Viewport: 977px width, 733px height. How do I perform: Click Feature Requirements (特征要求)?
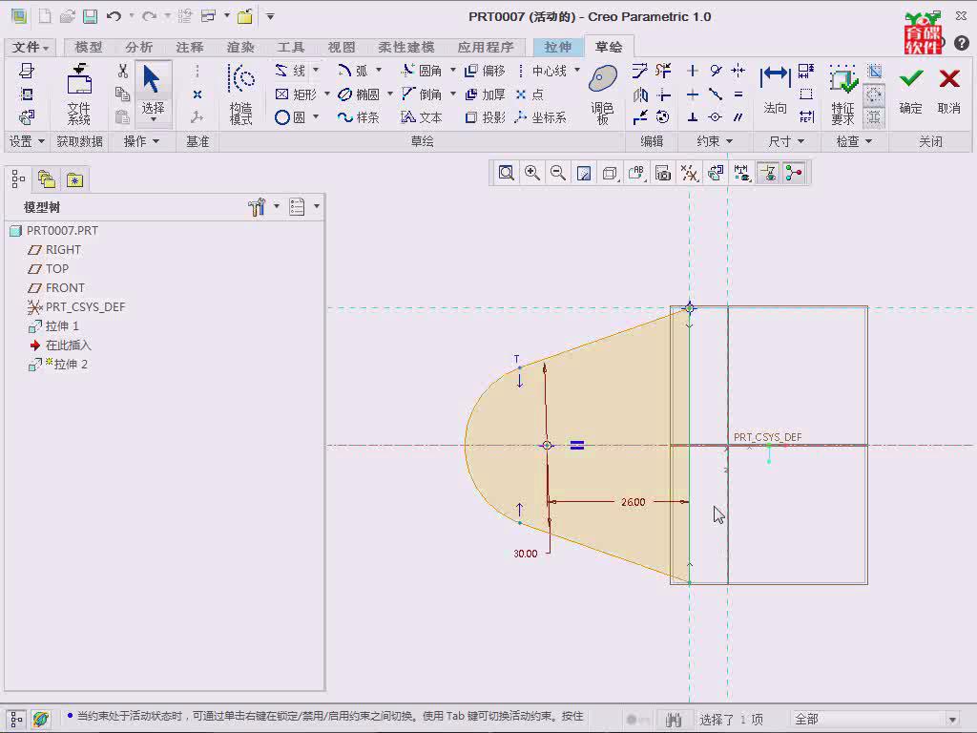click(842, 94)
